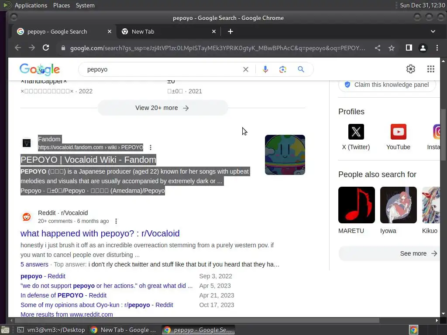The width and height of the screenshot is (447, 335).
Task: Submit search with magnifier icon
Action: click(301, 69)
